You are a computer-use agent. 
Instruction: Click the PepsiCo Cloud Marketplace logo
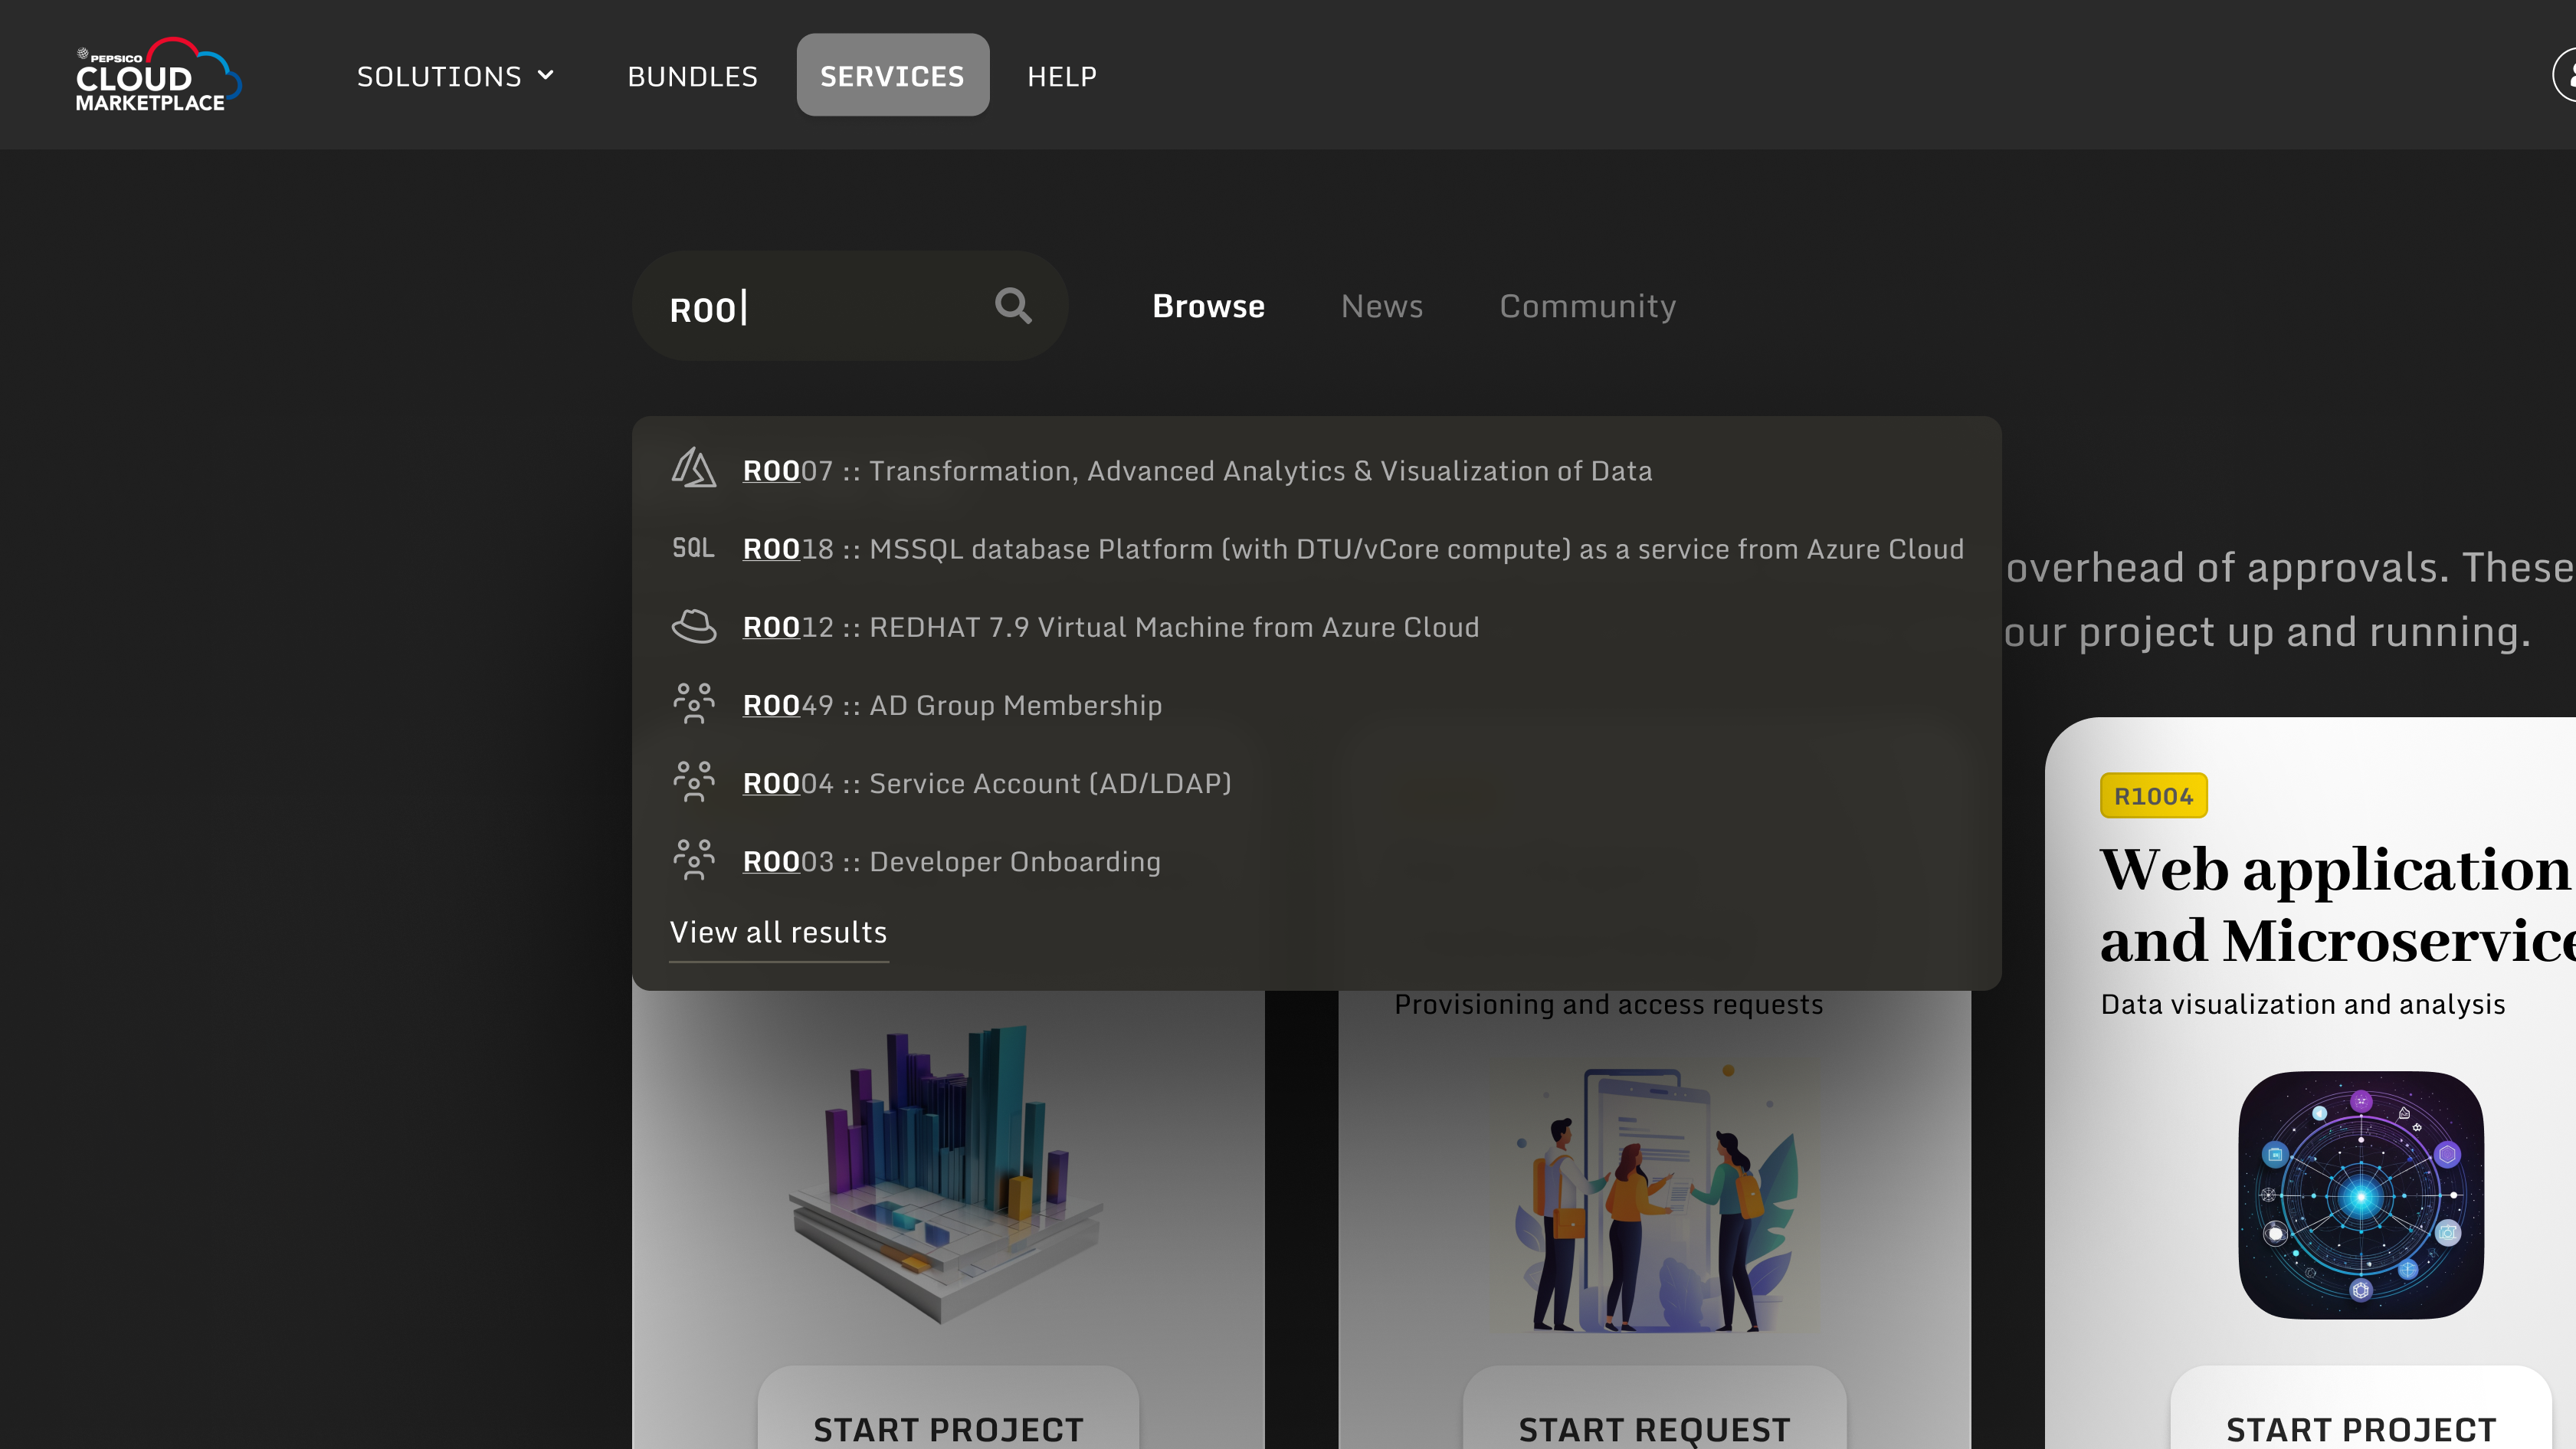pyautogui.click(x=157, y=76)
